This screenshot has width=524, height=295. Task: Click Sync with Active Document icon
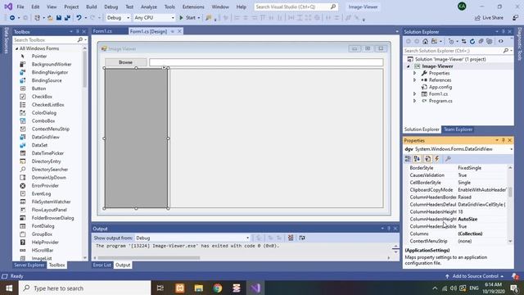[464, 42]
